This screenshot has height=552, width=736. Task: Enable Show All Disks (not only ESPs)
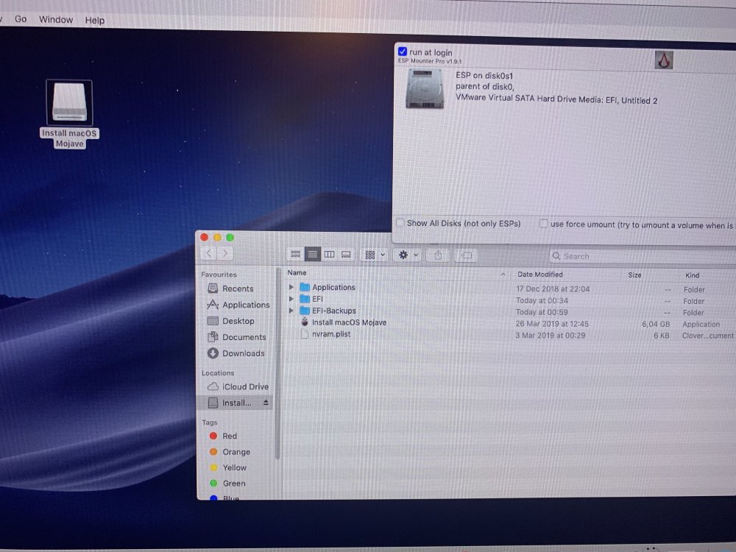pyautogui.click(x=400, y=222)
